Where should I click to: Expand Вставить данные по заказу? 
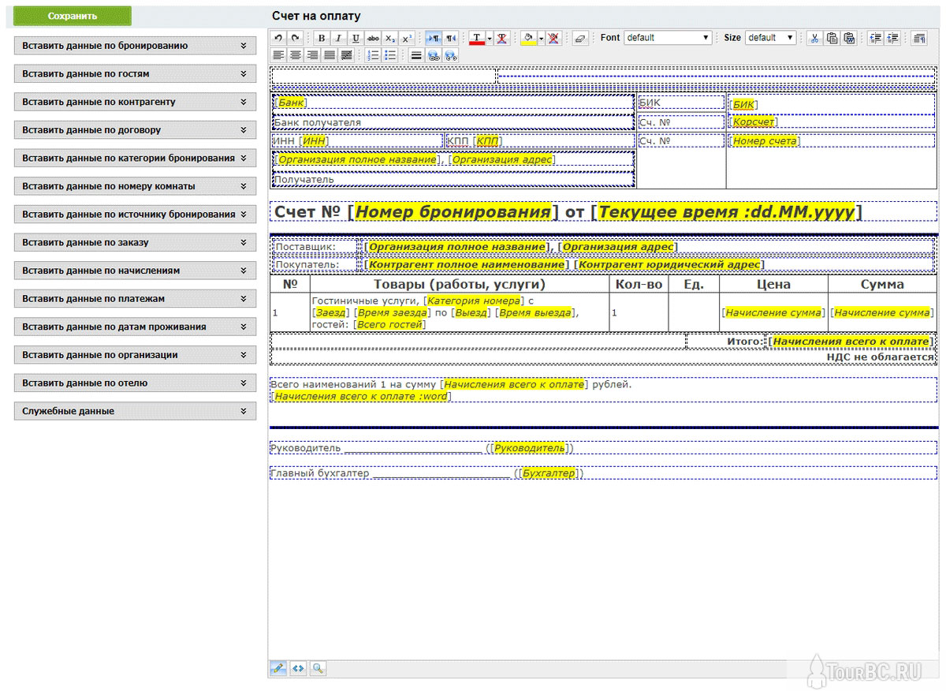pos(135,242)
